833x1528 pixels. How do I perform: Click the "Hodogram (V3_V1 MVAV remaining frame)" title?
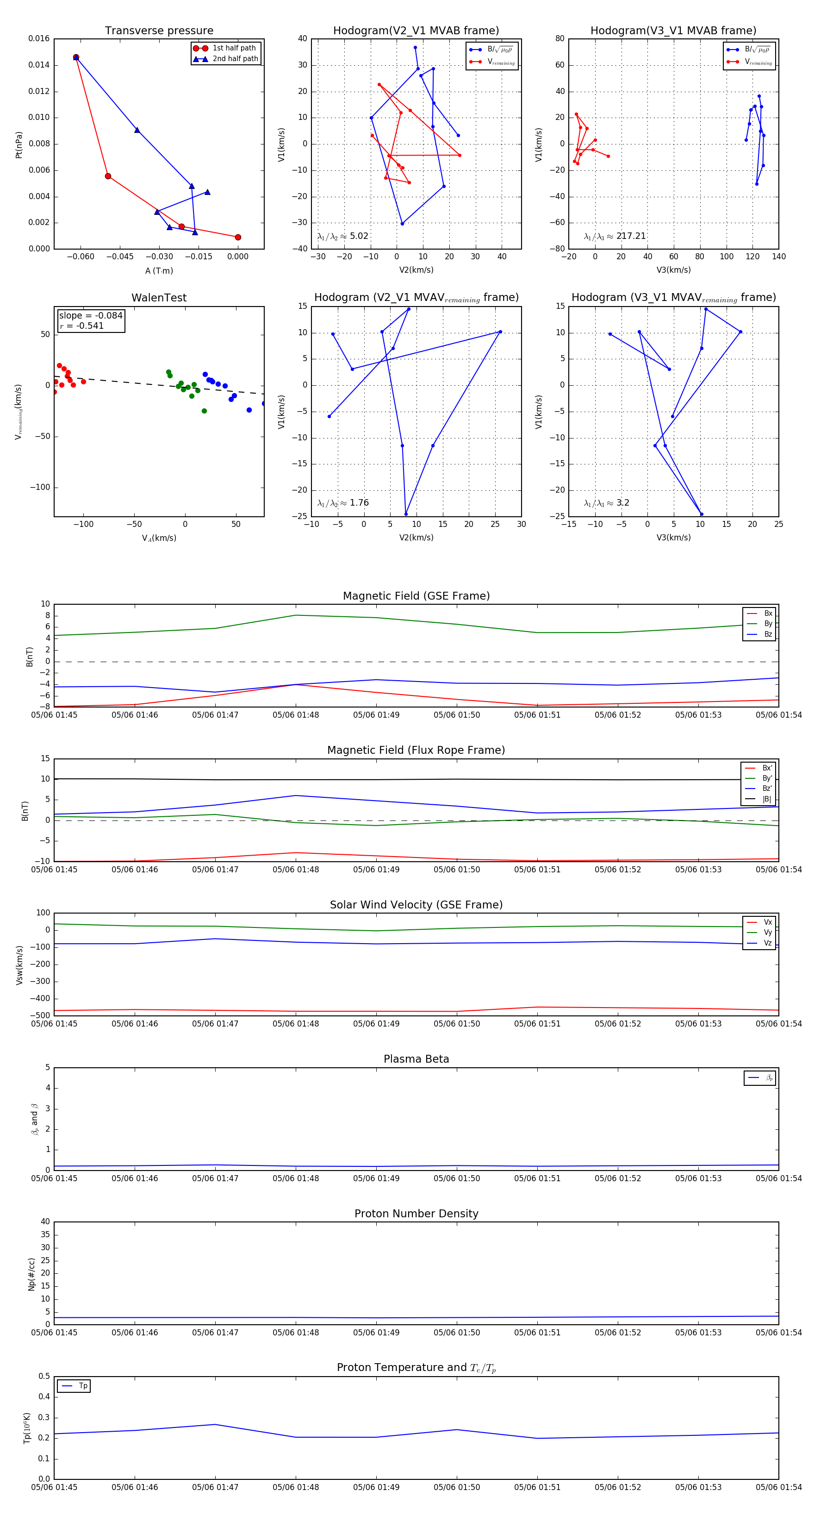pos(673,298)
